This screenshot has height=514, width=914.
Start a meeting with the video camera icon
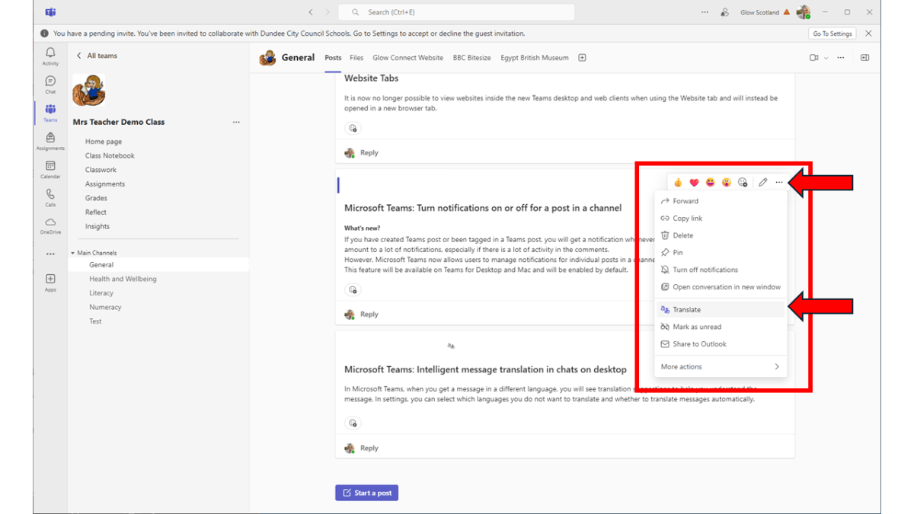point(813,57)
